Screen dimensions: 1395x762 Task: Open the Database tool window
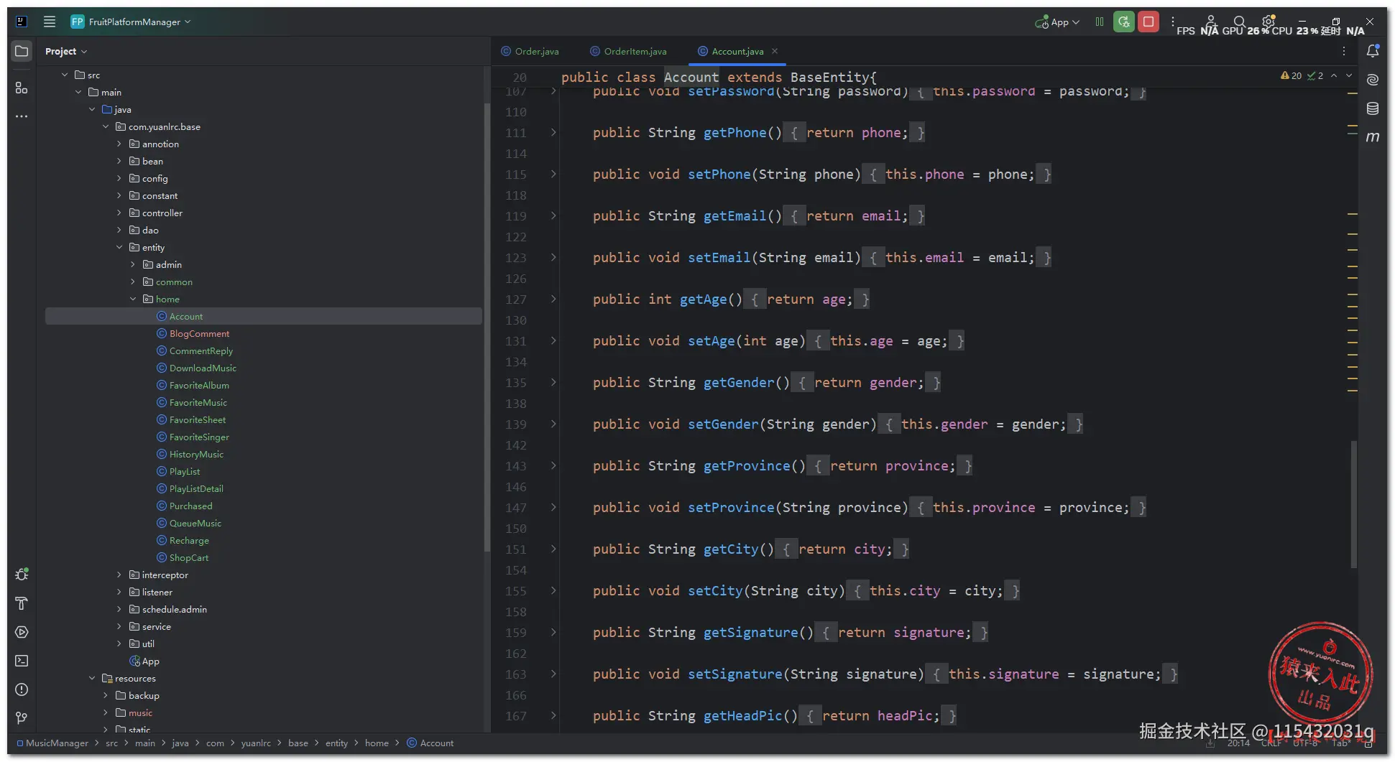(1373, 108)
